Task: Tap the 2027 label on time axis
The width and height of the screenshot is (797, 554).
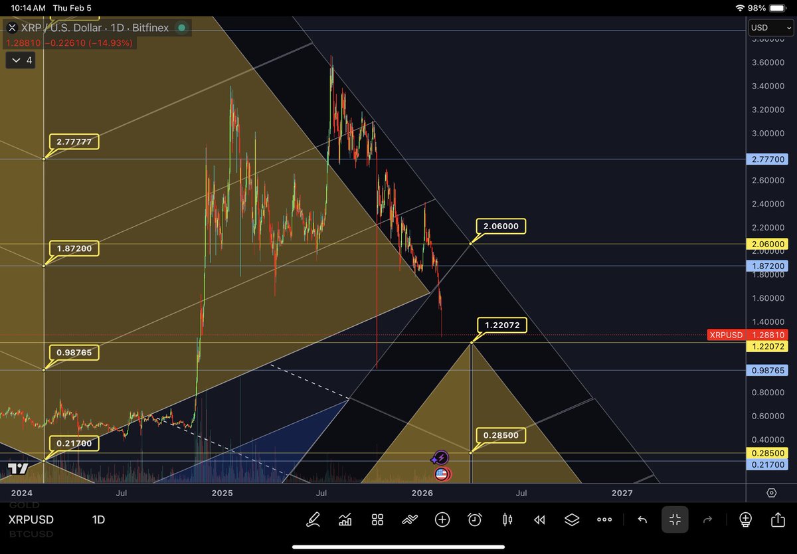Action: [x=622, y=493]
